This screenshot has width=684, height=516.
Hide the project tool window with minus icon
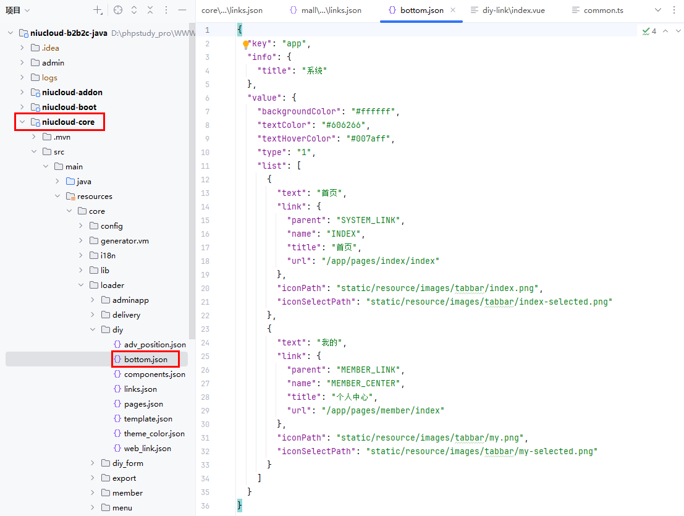pyautogui.click(x=182, y=10)
